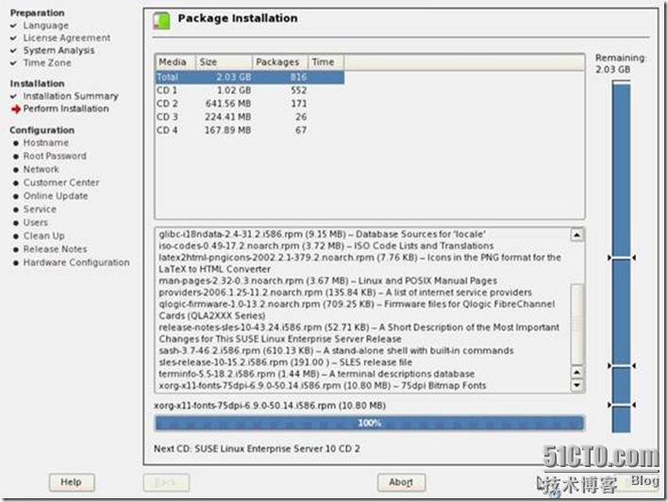
Task: Click the Abort button
Action: [401, 482]
